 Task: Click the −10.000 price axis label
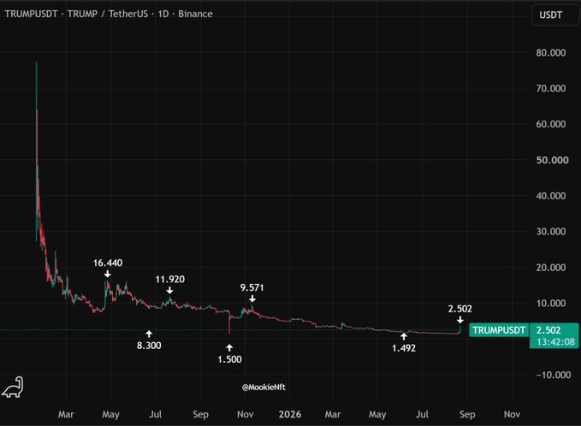coord(554,375)
